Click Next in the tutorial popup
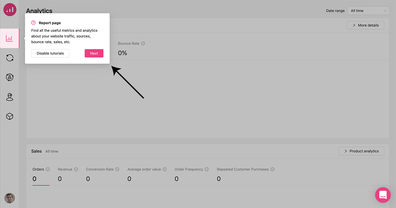This screenshot has height=208, width=396. pos(94,53)
